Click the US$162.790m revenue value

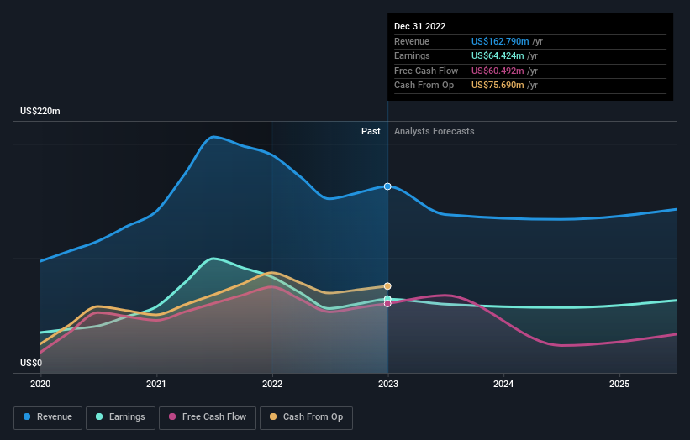500,41
